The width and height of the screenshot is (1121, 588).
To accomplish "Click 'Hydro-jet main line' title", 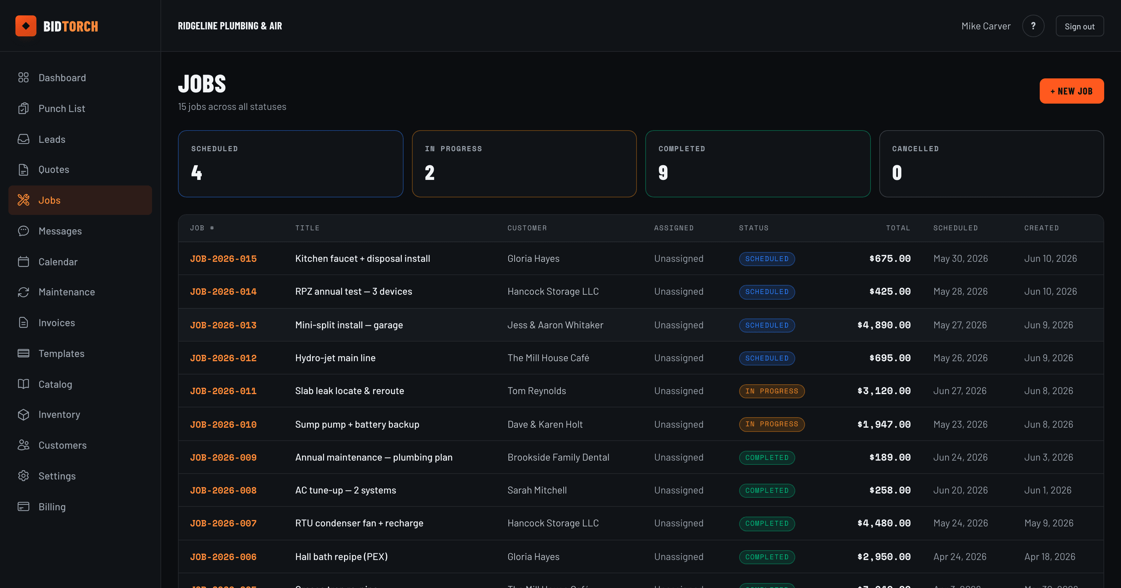I will point(335,358).
